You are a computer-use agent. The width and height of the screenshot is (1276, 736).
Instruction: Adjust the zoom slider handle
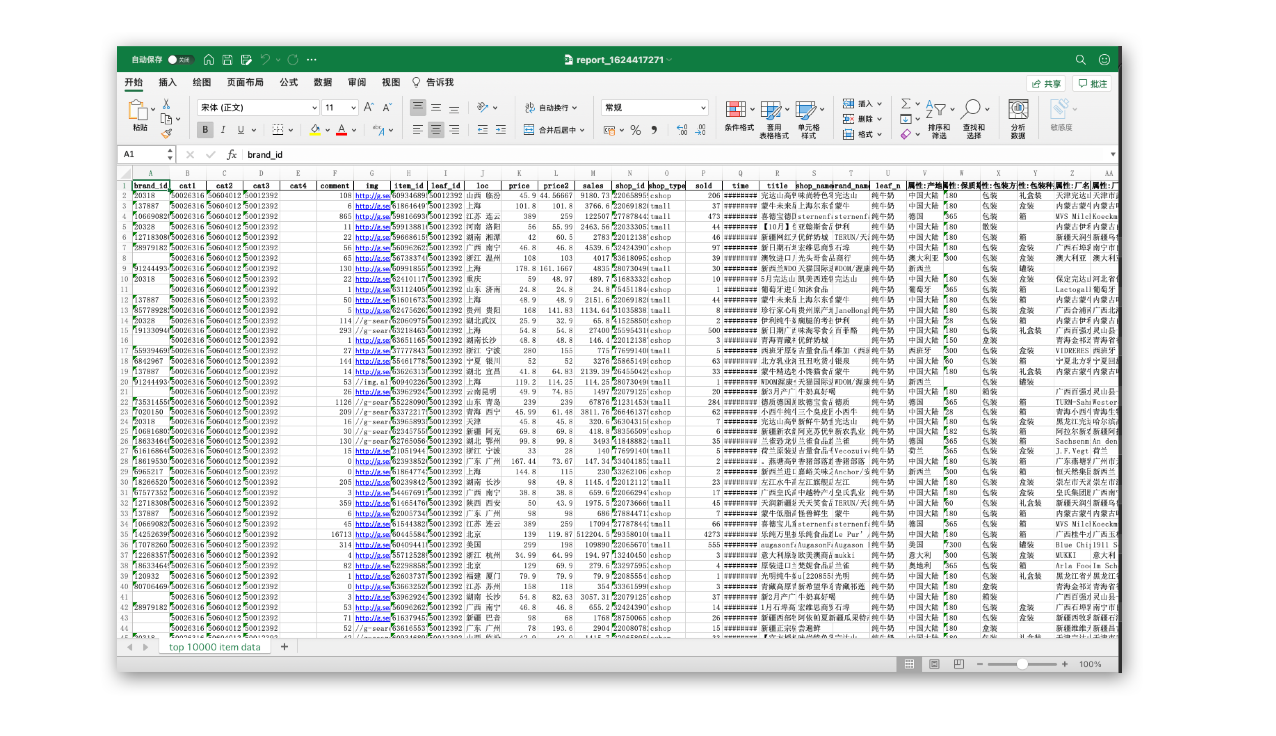pyautogui.click(x=1022, y=664)
